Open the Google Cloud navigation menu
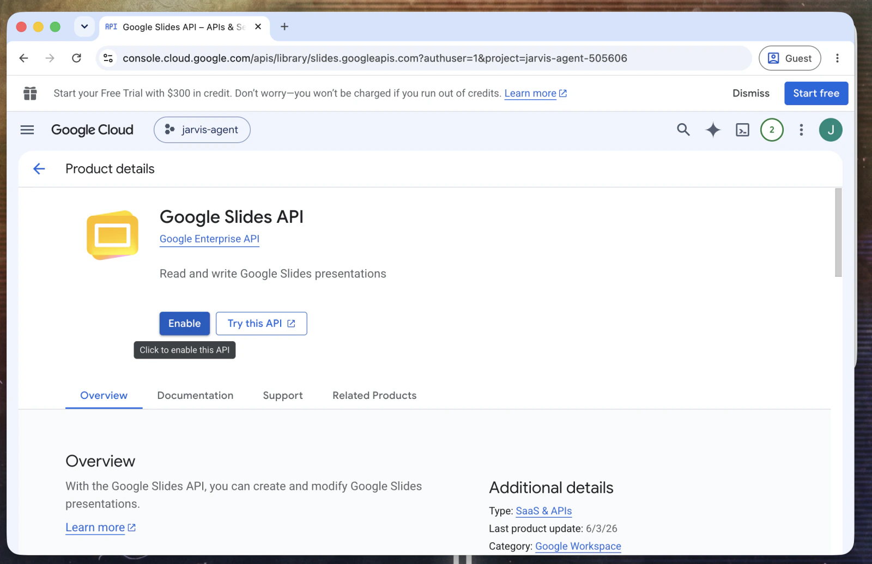This screenshot has height=564, width=872. (27, 130)
